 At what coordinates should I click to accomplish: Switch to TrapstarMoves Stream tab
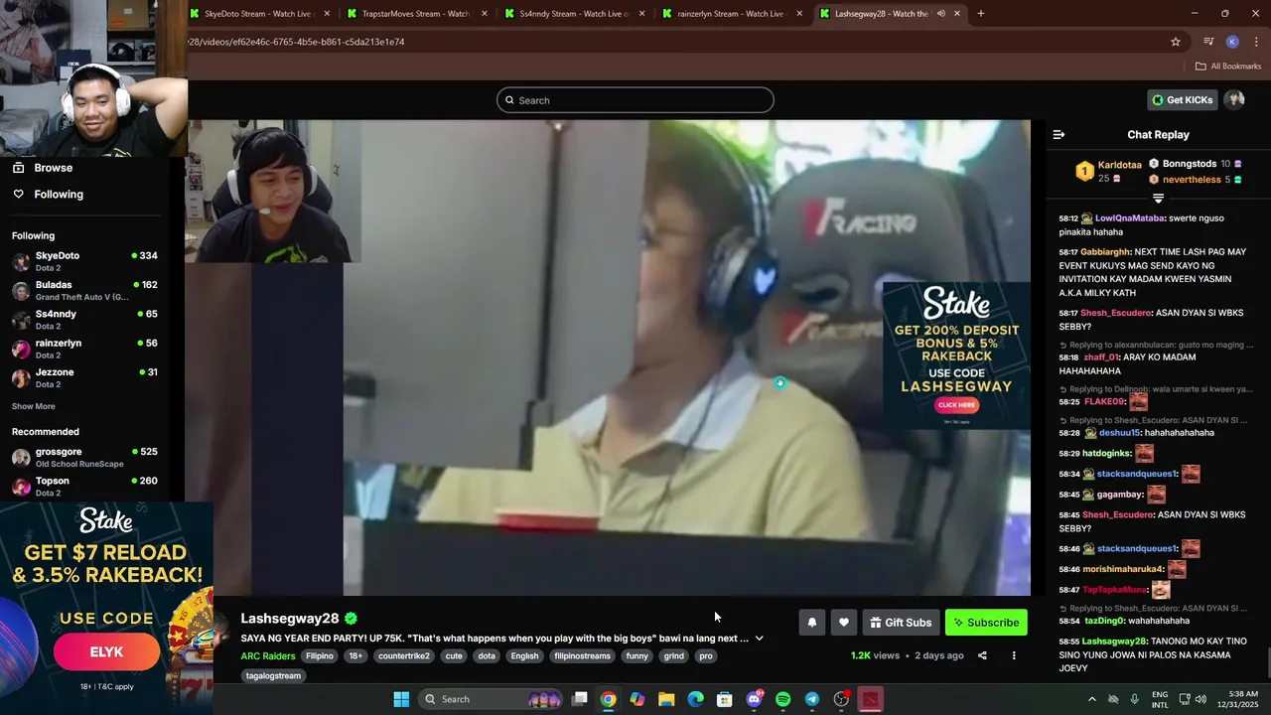(415, 14)
